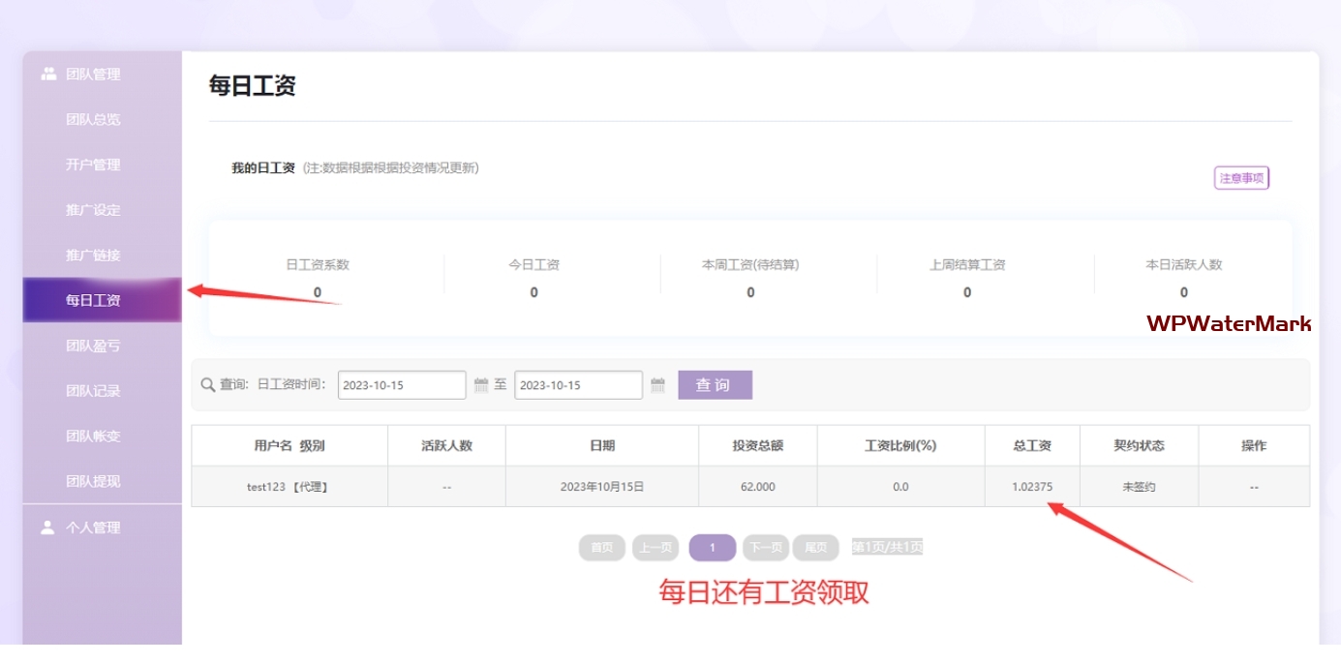The image size is (1341, 663).
Task: Click the start date input field
Action: 401,385
